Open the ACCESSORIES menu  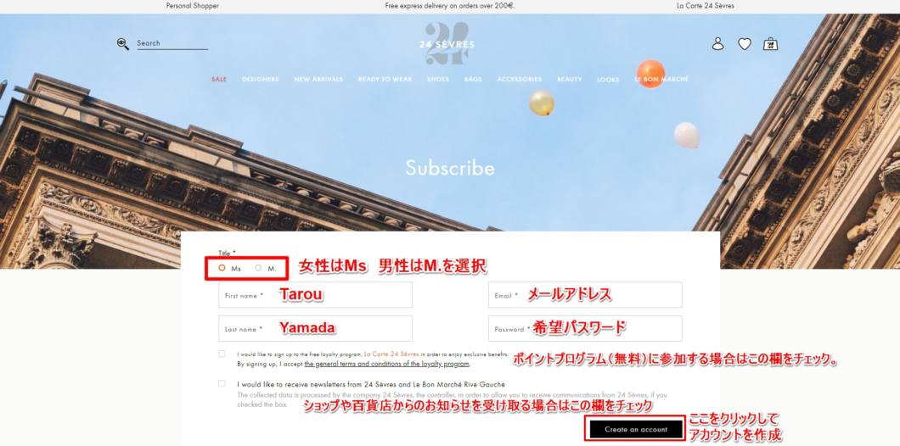point(520,79)
